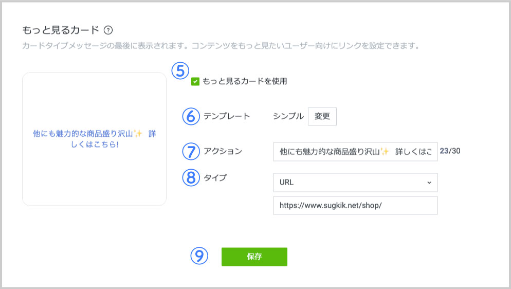511x289 pixels.
Task: Click the circled number 6 marker
Action: (x=191, y=116)
